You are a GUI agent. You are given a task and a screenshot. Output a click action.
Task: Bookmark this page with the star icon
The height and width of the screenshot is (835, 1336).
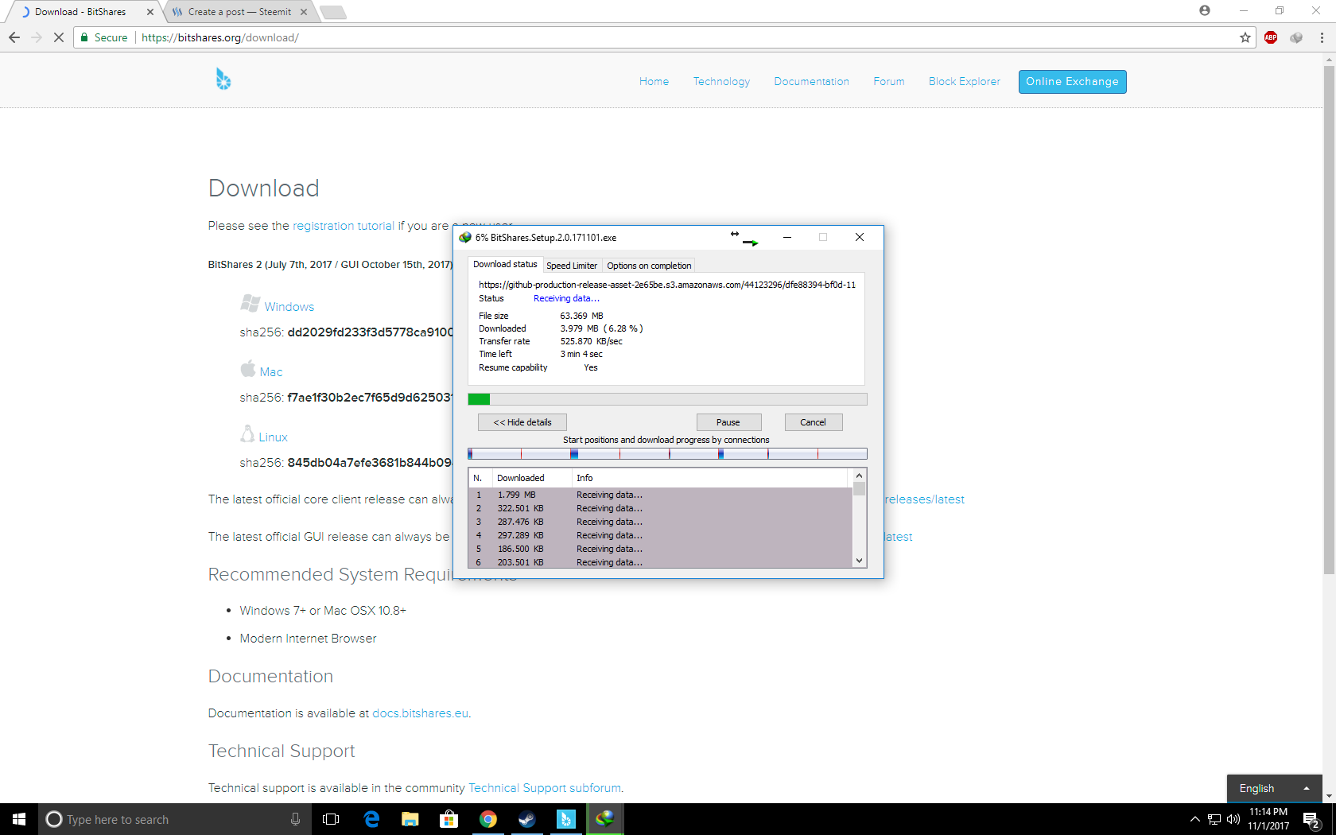[1245, 37]
